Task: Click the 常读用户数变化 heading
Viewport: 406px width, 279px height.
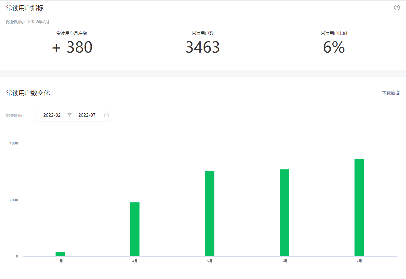Action: (28, 93)
